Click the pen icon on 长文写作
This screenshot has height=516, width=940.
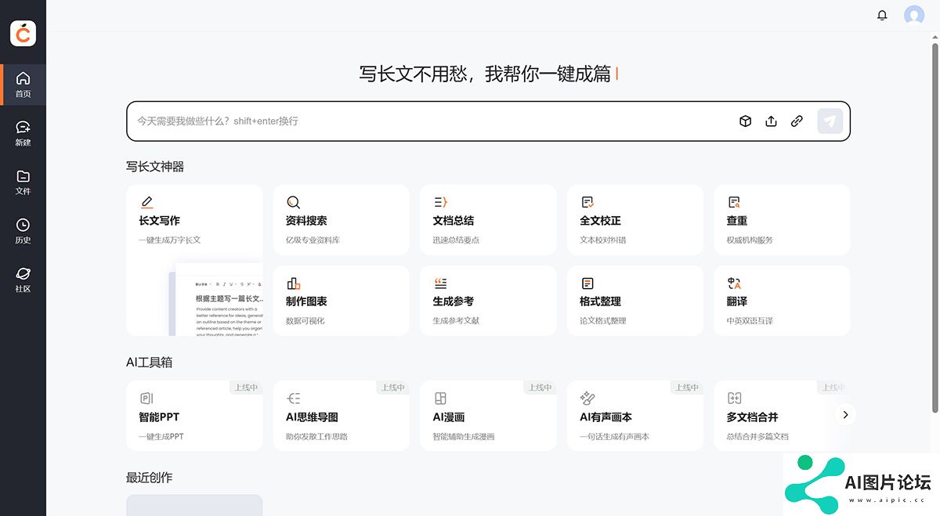pyautogui.click(x=146, y=202)
